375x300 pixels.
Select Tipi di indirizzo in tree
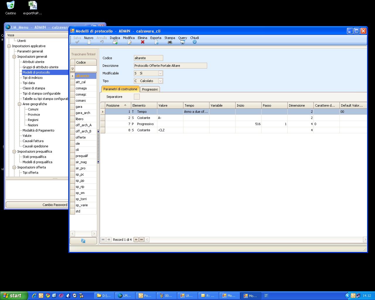pos(33,78)
